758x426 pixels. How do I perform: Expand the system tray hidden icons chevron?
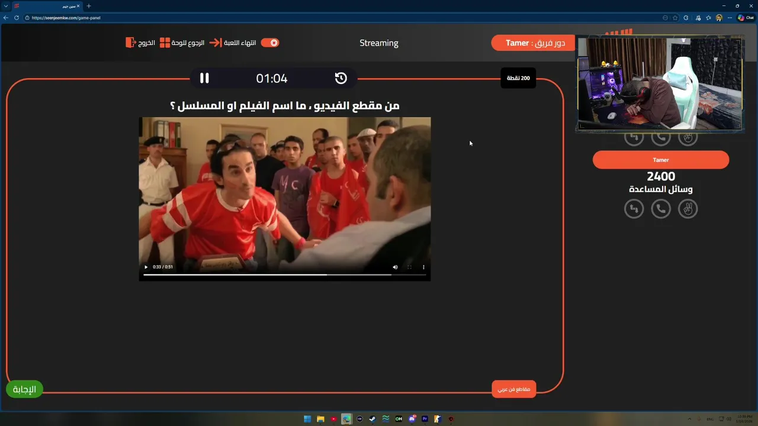(689, 419)
